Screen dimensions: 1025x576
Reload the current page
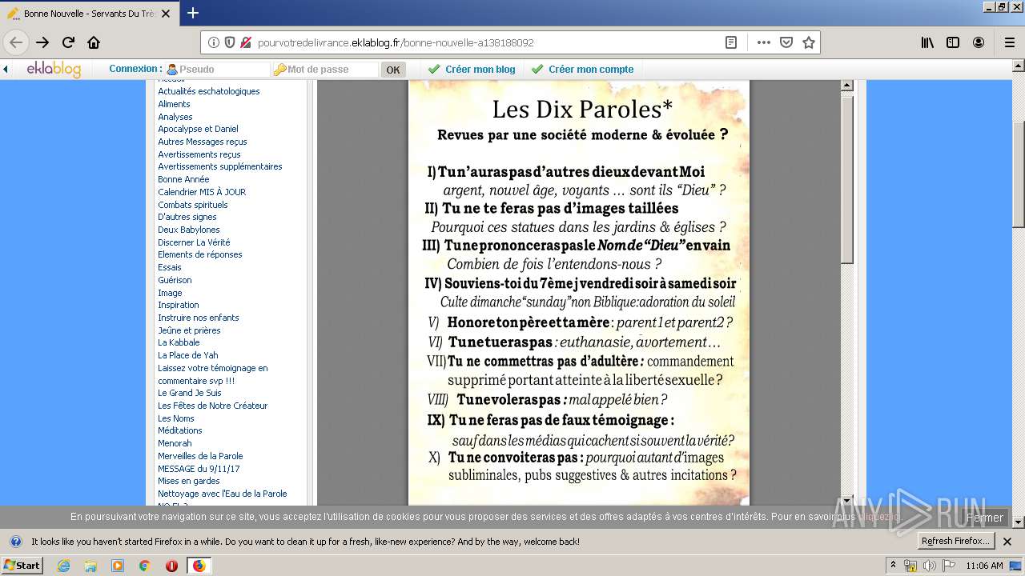point(68,42)
